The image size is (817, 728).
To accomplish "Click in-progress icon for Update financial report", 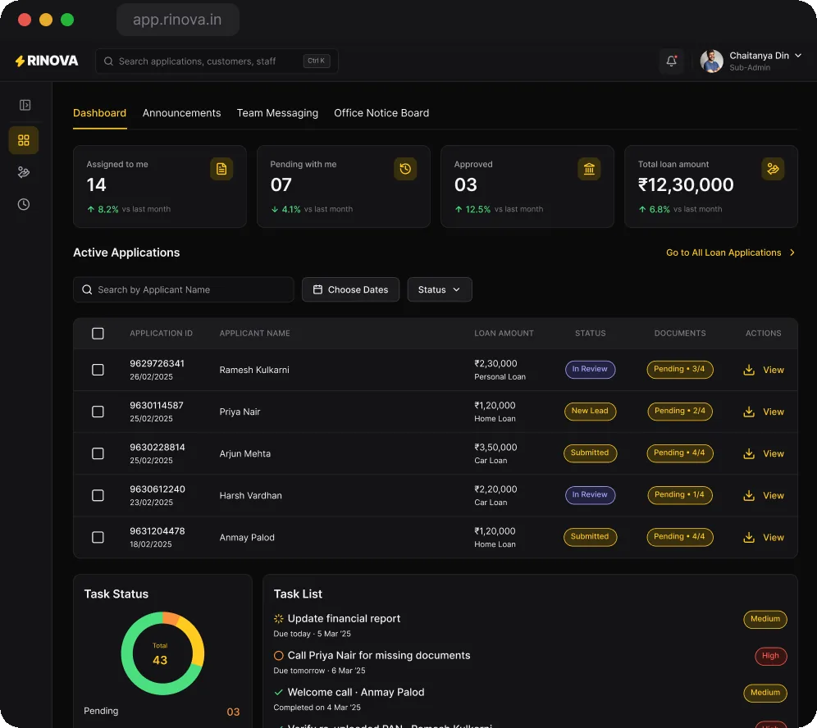I will point(279,619).
